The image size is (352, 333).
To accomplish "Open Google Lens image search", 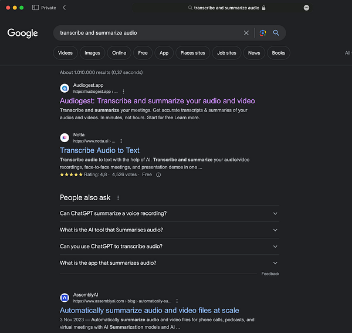I will click(x=263, y=33).
